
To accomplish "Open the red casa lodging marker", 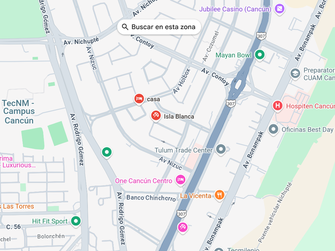I will (x=139, y=99).
